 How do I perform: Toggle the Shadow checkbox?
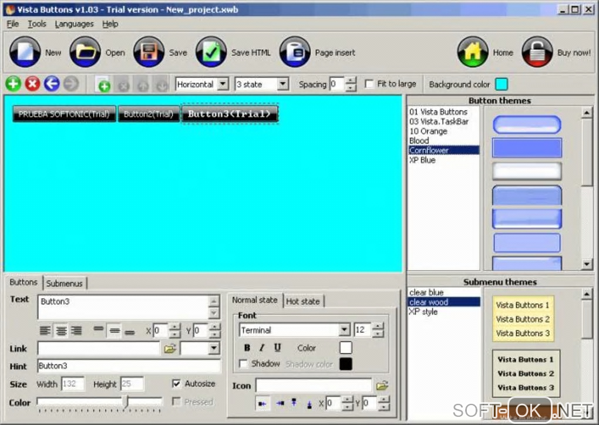243,363
